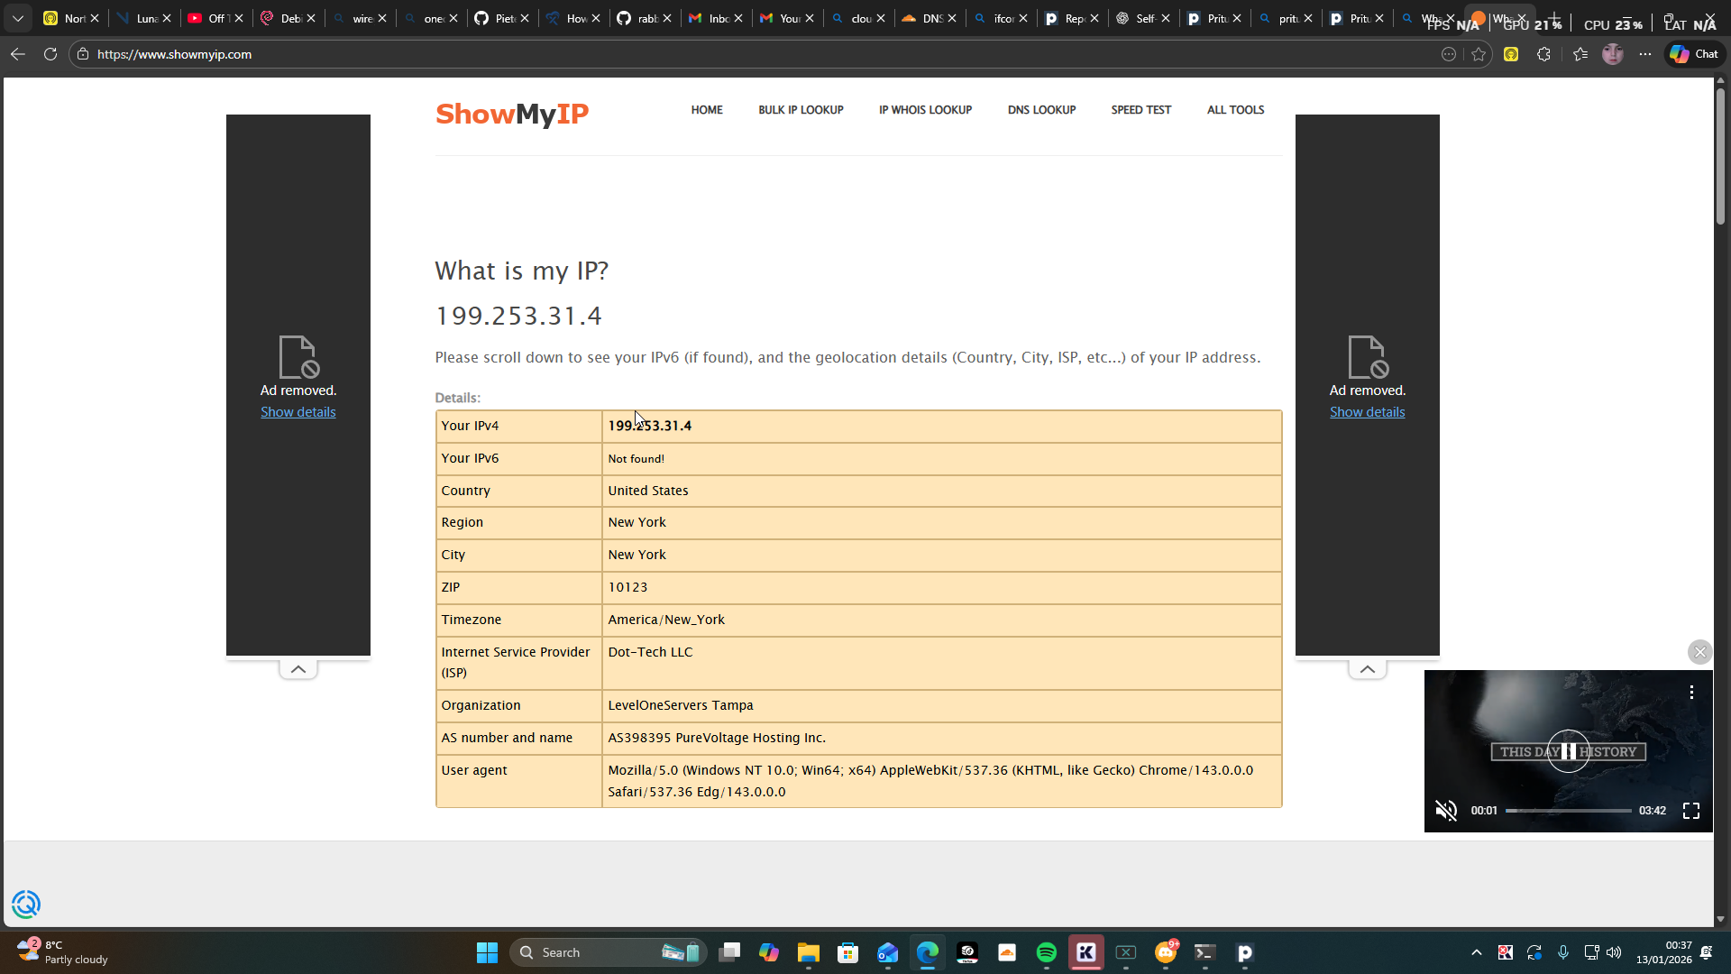Open BULK IP LOOKUP menu item
The width and height of the screenshot is (1731, 974).
(801, 110)
